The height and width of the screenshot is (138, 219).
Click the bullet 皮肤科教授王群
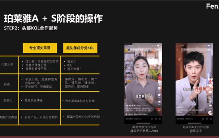coord(36,69)
